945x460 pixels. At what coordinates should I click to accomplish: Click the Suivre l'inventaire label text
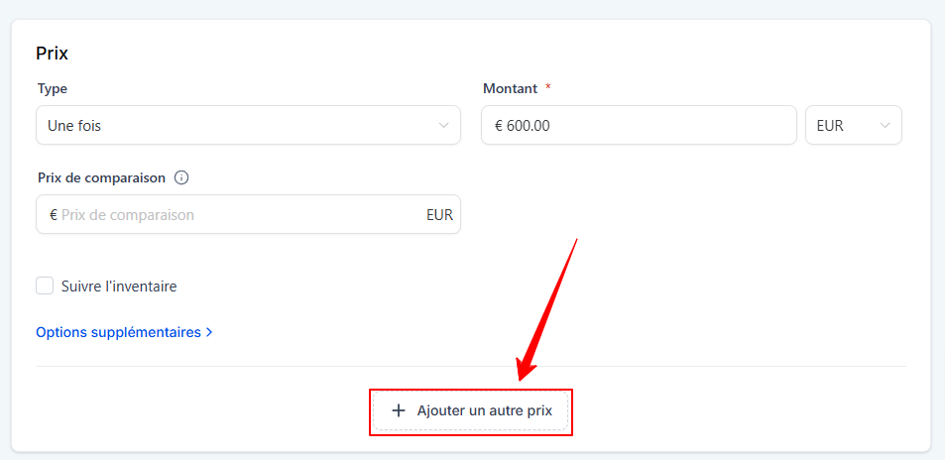point(119,286)
